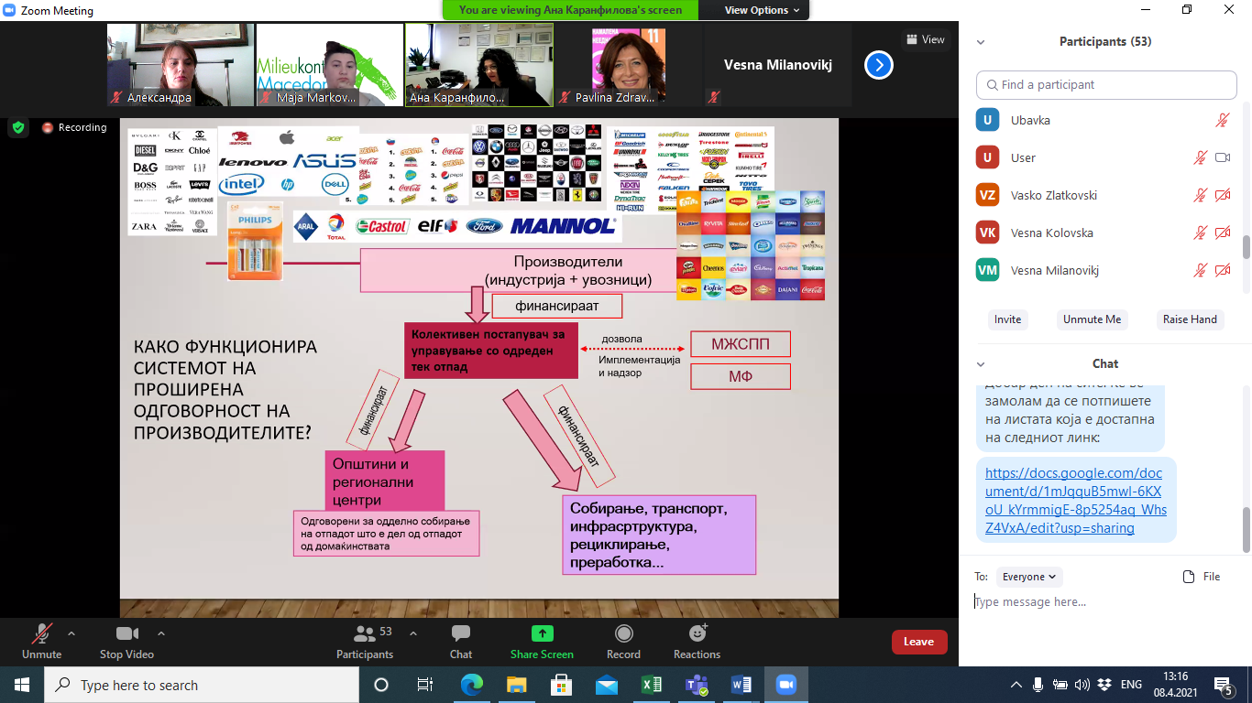Open Microsoft Edge from the taskbar
Screen dimensions: 1252x703
pyautogui.click(x=471, y=685)
